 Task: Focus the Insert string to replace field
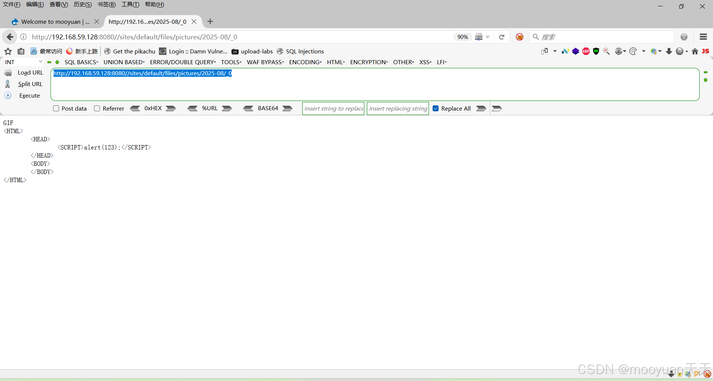[333, 108]
